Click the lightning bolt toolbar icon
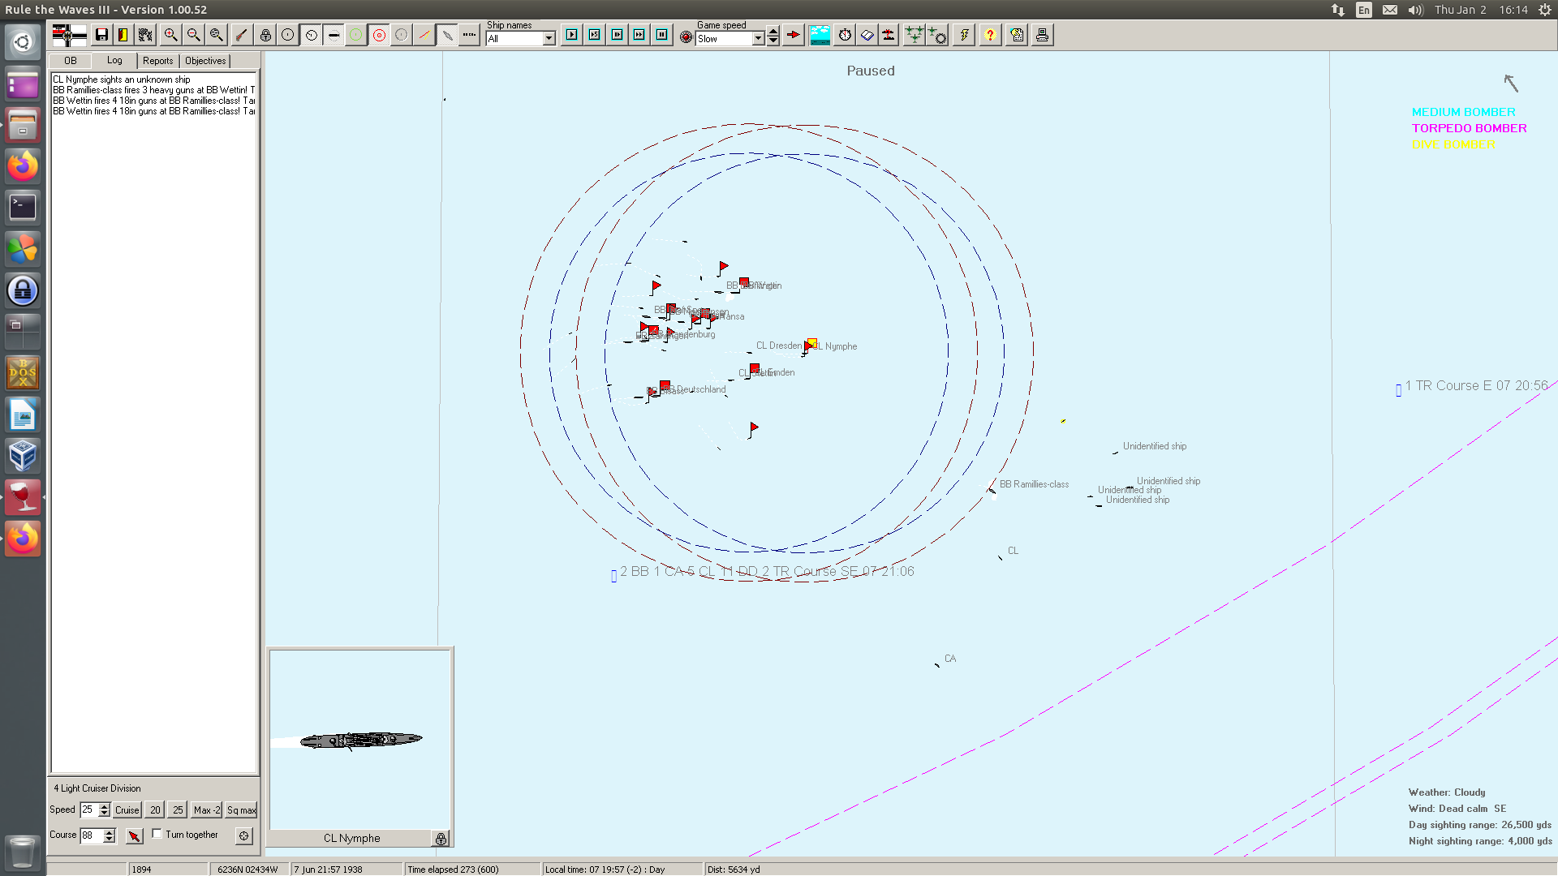Image resolution: width=1558 pixels, height=876 pixels. coord(964,35)
